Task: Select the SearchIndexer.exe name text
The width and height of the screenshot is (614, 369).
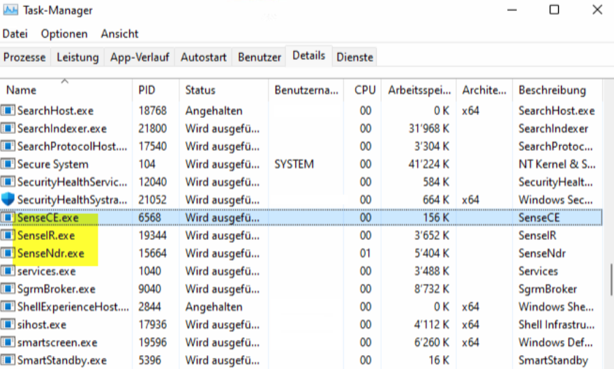Action: (x=62, y=128)
